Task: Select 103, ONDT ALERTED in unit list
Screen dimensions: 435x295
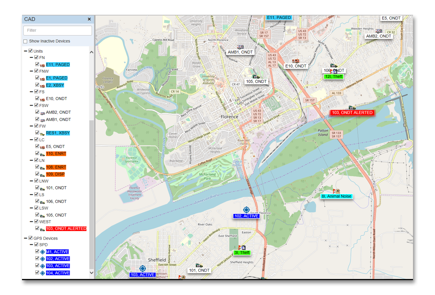Action: [66, 228]
